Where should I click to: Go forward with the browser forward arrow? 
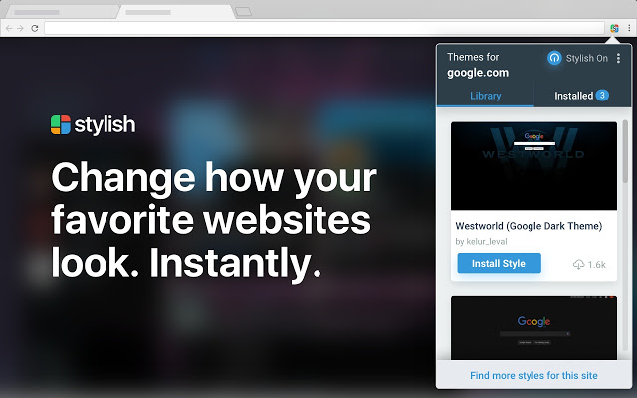click(20, 28)
